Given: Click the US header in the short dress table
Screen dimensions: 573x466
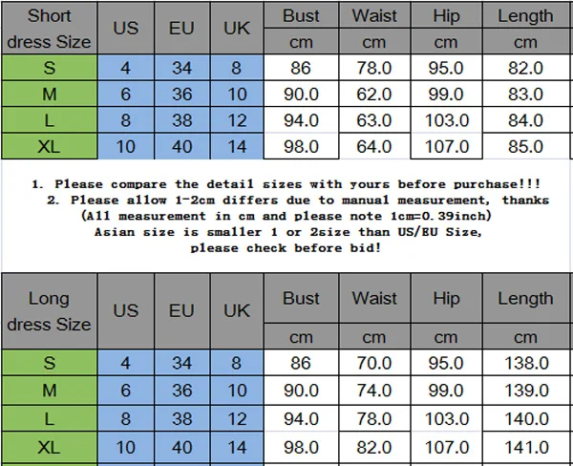Looking at the screenshot, I should (126, 29).
